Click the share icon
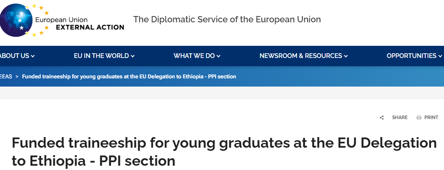444x170 pixels. pos(382,118)
